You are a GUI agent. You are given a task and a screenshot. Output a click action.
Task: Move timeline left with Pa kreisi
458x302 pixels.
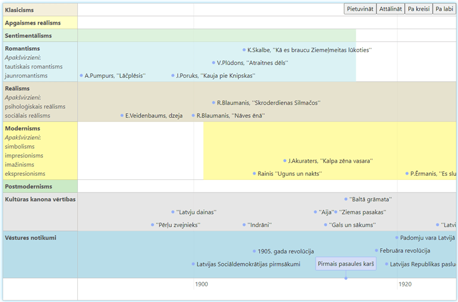coord(418,9)
